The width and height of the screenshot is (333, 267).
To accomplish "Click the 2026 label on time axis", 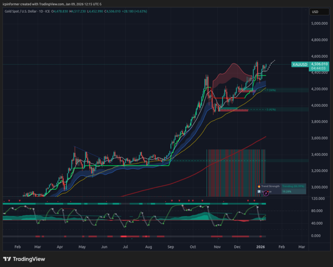I will click(x=261, y=247).
